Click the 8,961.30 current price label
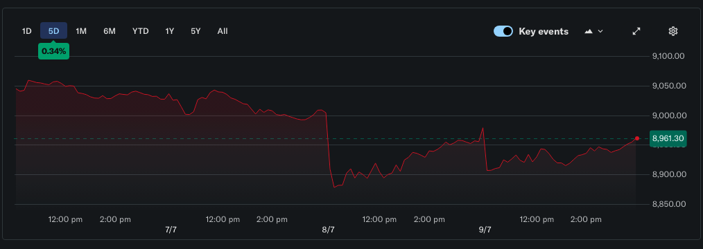703x249 pixels. pyautogui.click(x=668, y=138)
